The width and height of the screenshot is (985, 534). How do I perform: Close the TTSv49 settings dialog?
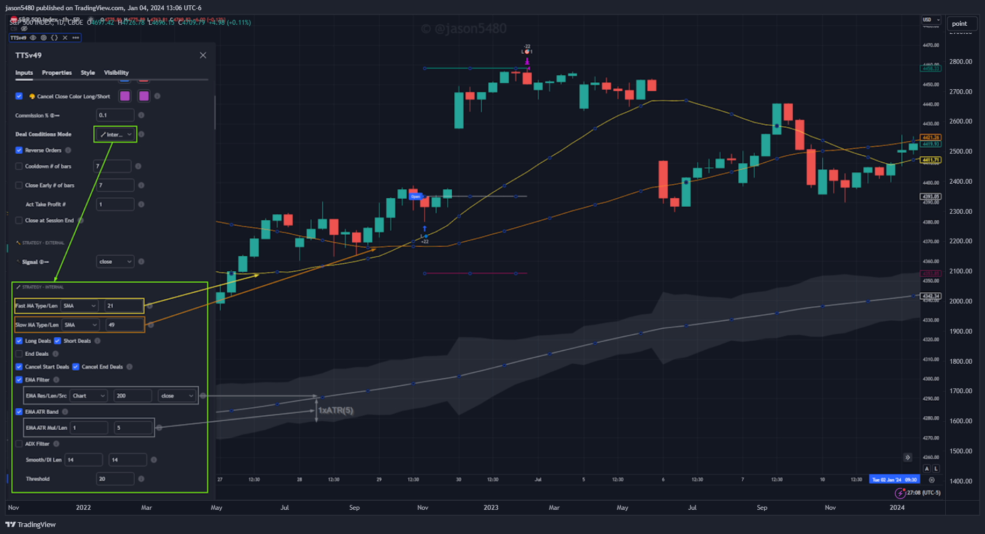[x=203, y=55]
